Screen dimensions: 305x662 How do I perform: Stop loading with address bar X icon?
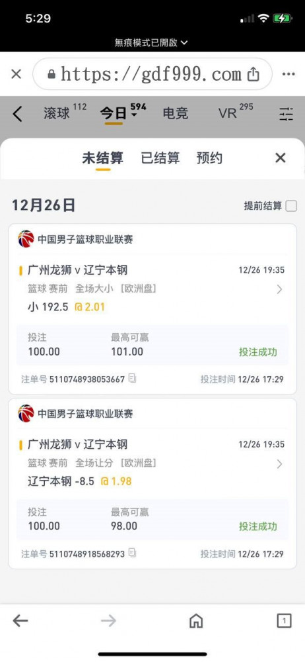[16, 74]
